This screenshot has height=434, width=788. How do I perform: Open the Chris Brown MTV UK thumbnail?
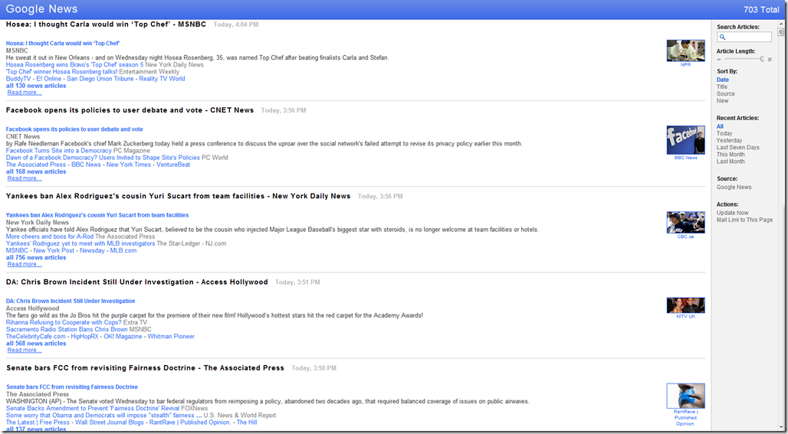685,305
